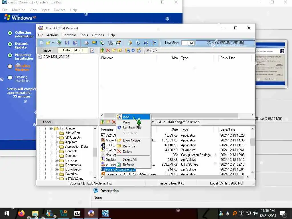292x219 pixels.
Task: Click the local file list vertical scrollbar thumb
Action: point(253,142)
